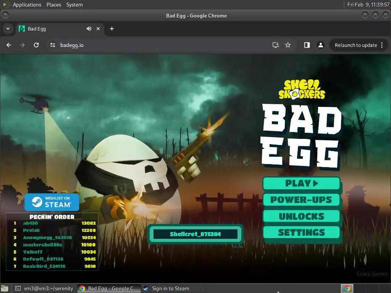
Task: Open a new browser tab
Action: click(112, 29)
